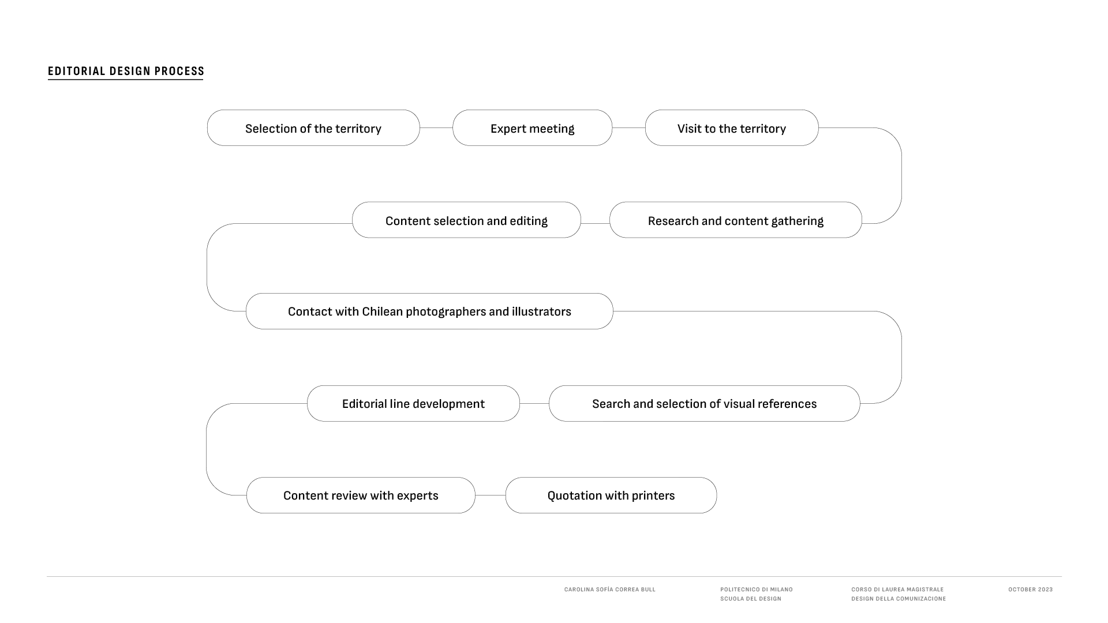Click connector between Editorial line and Search boxes
1108x623 pixels.
click(x=534, y=404)
